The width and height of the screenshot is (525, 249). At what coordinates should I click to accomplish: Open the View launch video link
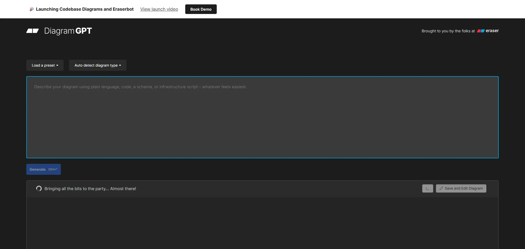pyautogui.click(x=159, y=9)
